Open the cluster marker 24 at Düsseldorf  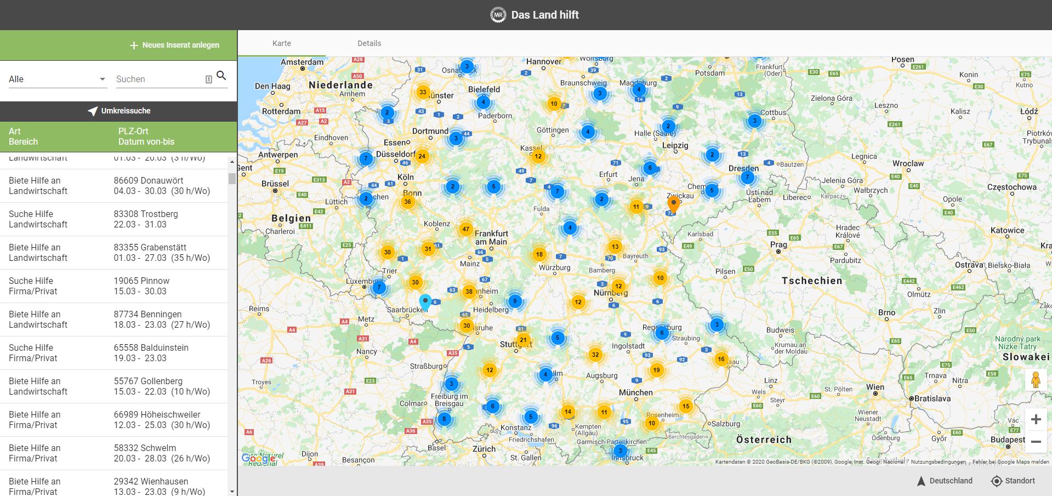click(422, 156)
